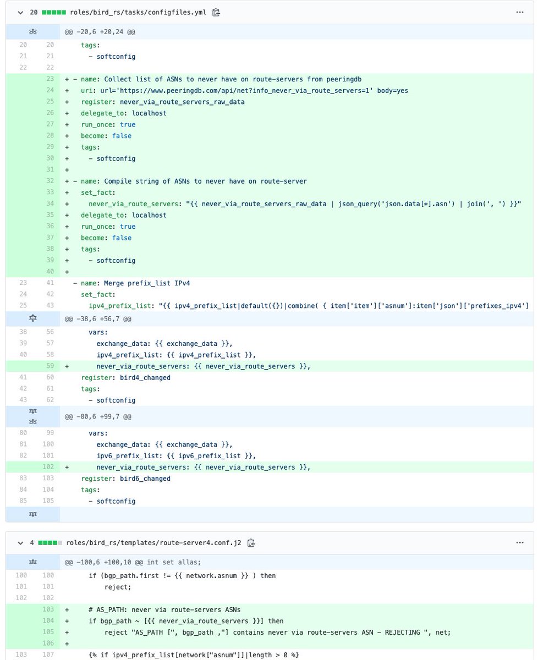Click the 20 changes count for configfiles.yml
The height and width of the screenshot is (660, 538).
tap(34, 12)
